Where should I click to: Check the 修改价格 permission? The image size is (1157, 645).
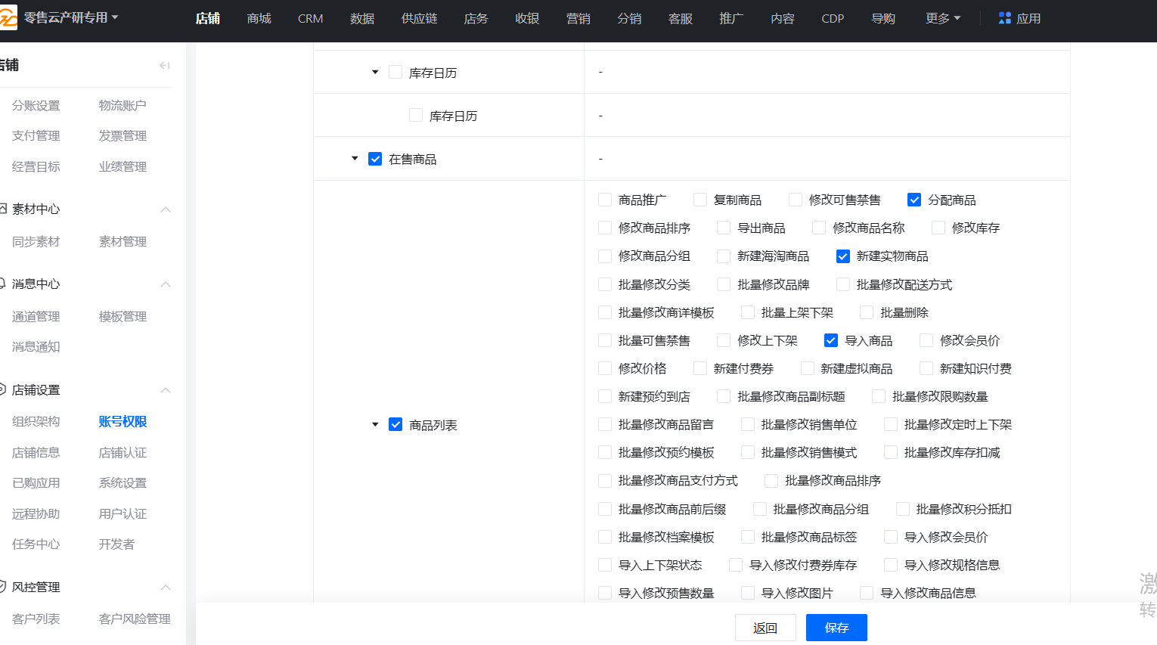tap(605, 368)
